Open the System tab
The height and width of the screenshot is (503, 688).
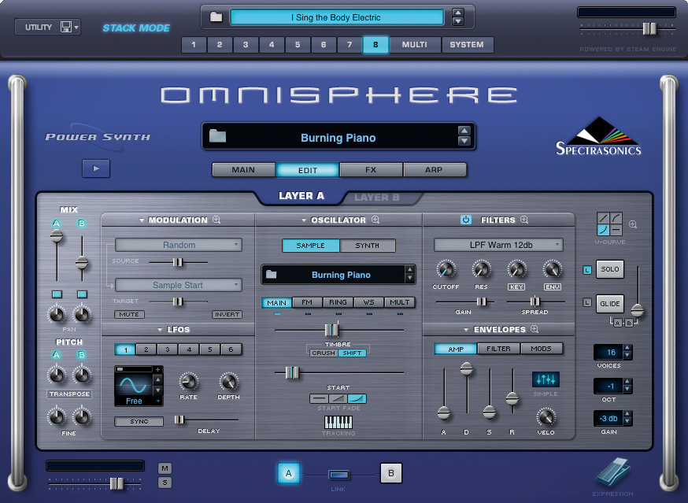pyautogui.click(x=467, y=44)
